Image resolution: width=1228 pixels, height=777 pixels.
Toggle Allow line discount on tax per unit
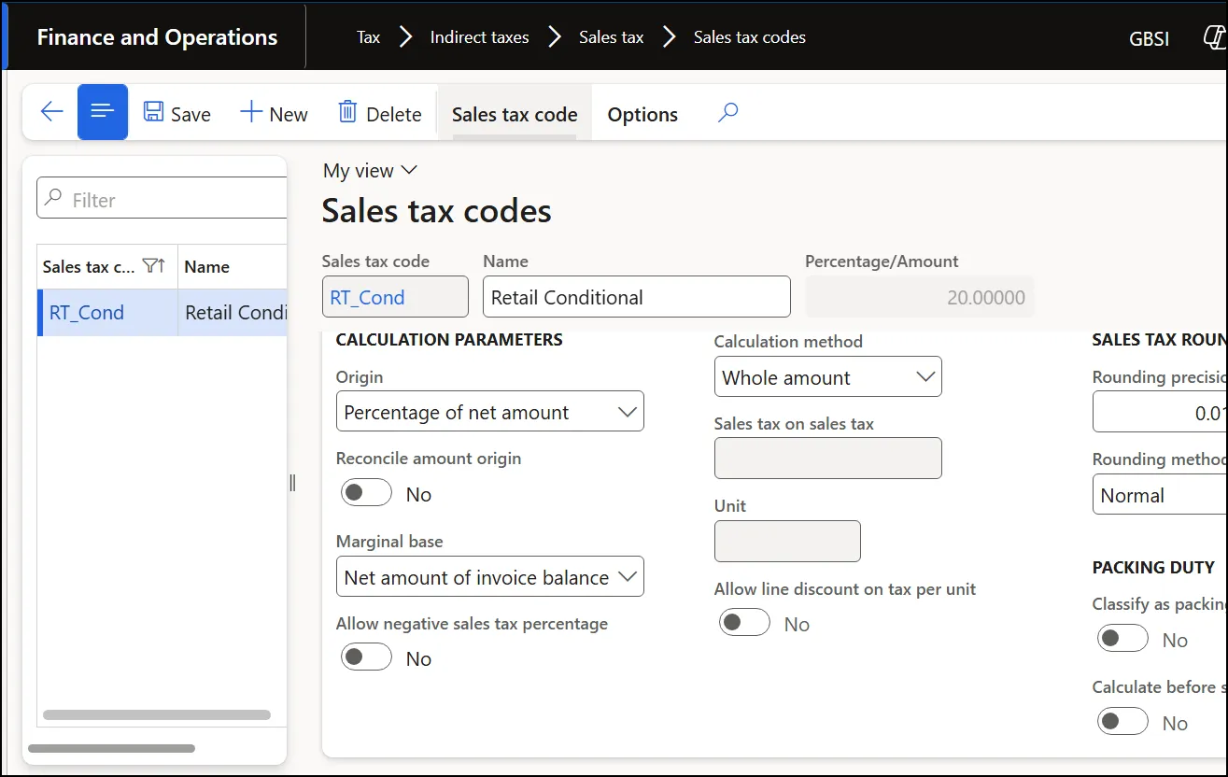click(744, 623)
